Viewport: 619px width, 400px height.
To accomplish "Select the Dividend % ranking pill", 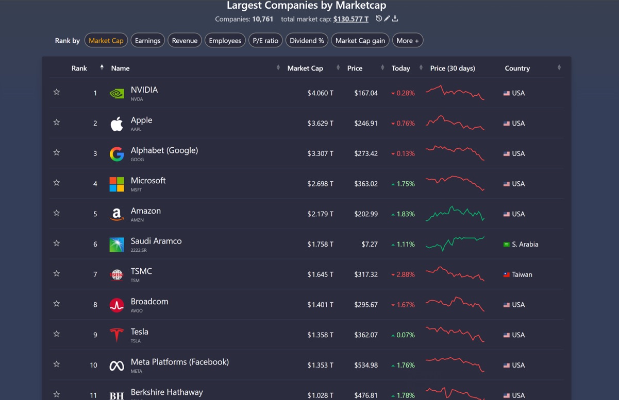I will (307, 41).
